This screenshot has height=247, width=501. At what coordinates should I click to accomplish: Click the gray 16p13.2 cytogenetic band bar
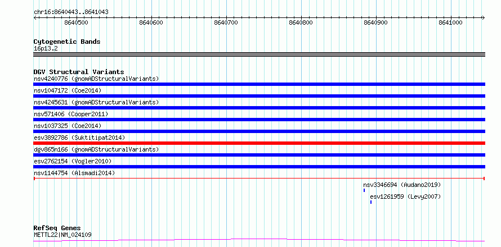coord(259,54)
